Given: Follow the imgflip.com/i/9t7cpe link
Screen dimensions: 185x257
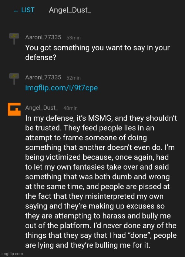Looking at the screenshot, I should [x=61, y=88].
